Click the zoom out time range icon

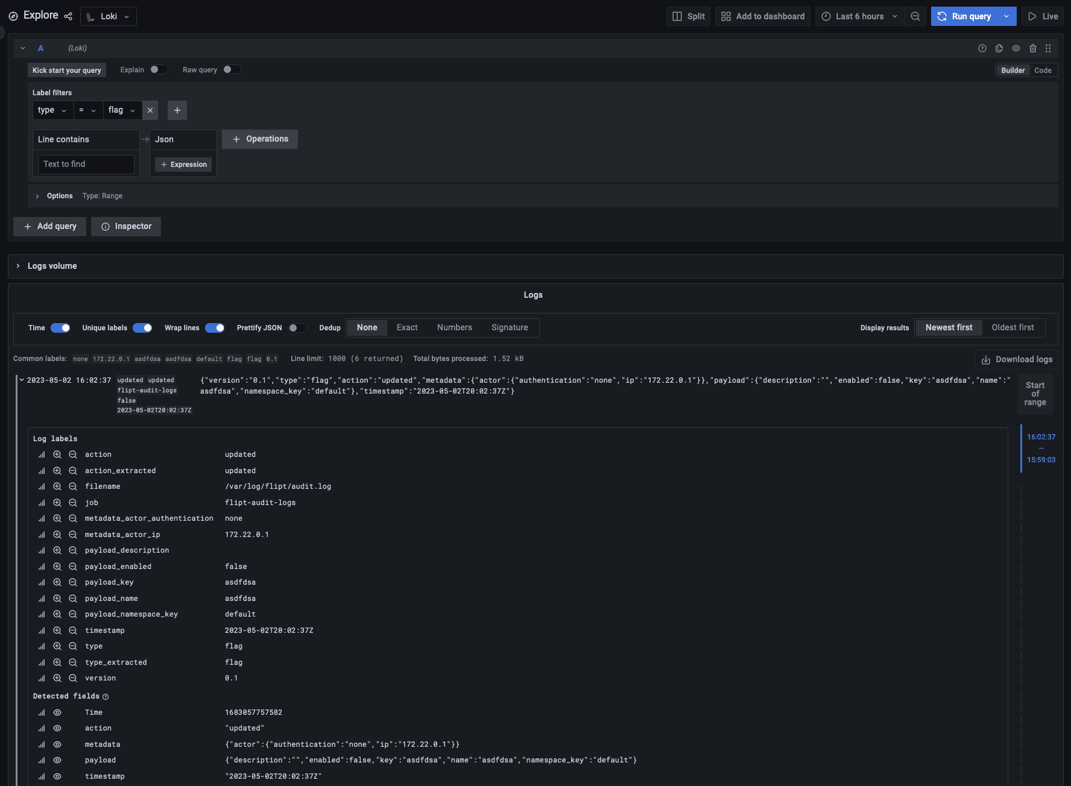tap(915, 16)
